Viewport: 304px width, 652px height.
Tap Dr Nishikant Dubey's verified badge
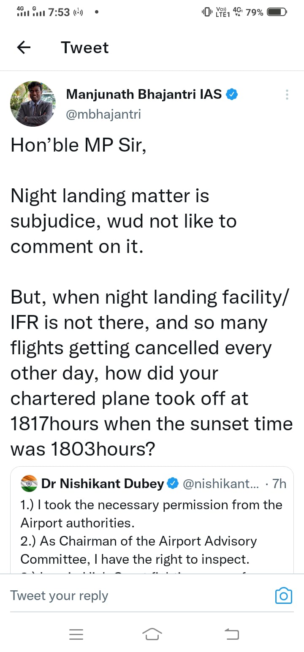[173, 484]
